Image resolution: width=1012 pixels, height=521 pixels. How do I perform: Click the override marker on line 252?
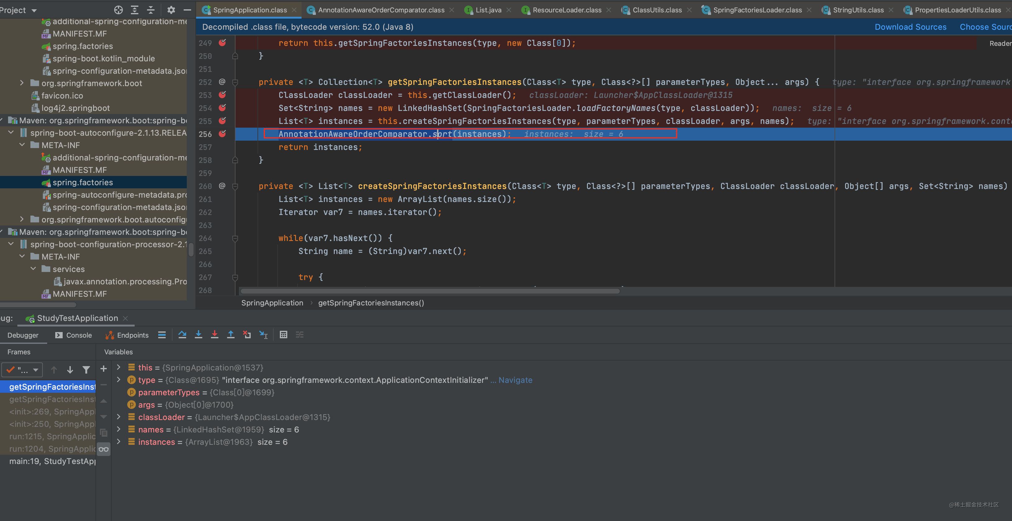(222, 81)
